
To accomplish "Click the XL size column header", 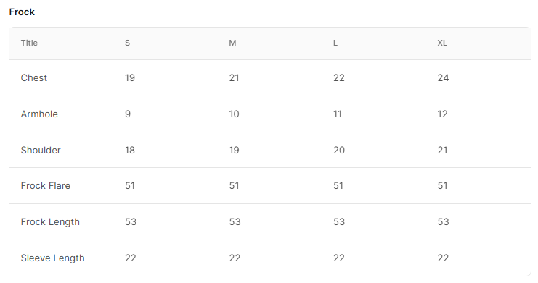I will (442, 43).
